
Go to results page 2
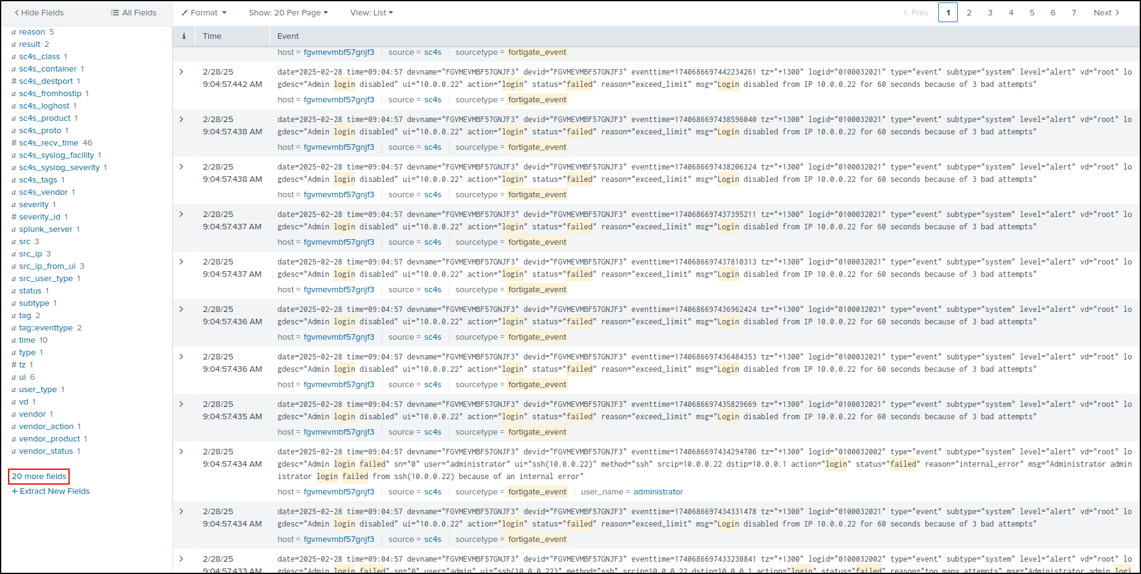coord(969,12)
